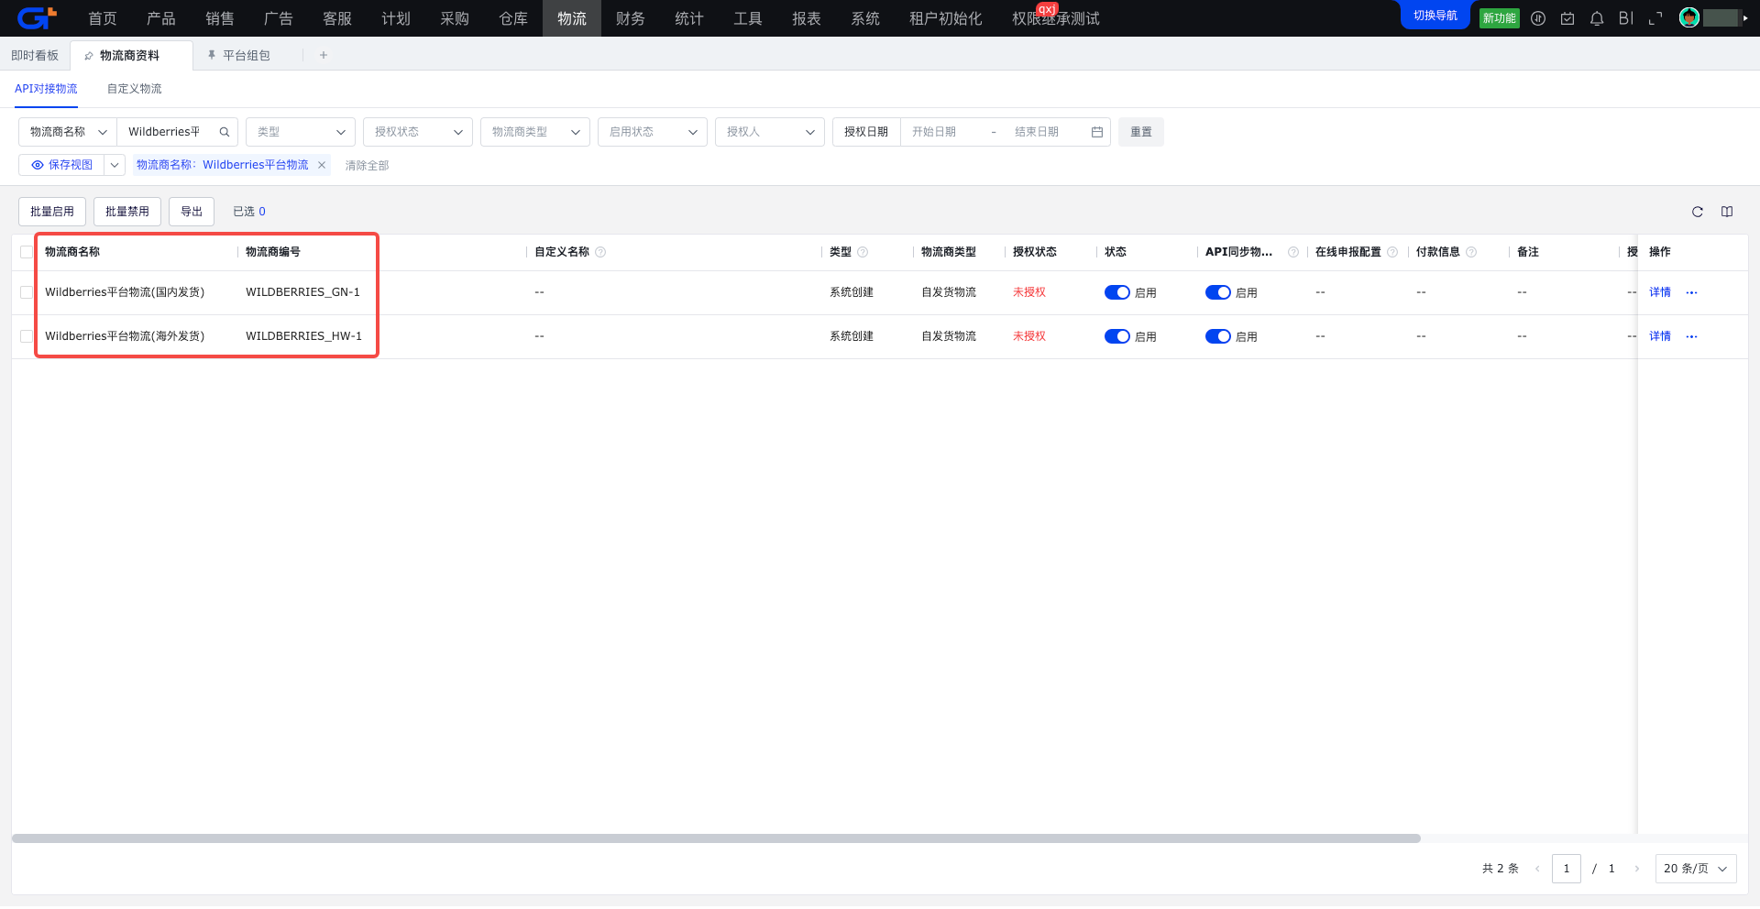The image size is (1760, 909).
Task: Click the fullscreen expand icon
Action: pyautogui.click(x=1655, y=18)
